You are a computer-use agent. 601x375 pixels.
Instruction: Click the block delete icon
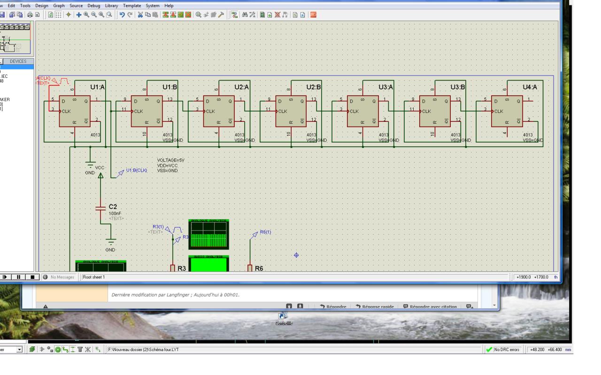coord(188,15)
